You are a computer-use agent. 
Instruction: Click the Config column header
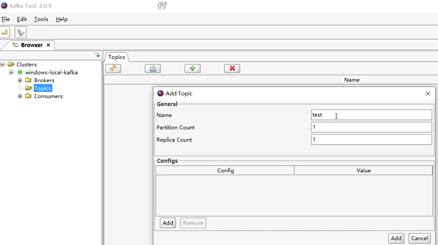(x=225, y=170)
